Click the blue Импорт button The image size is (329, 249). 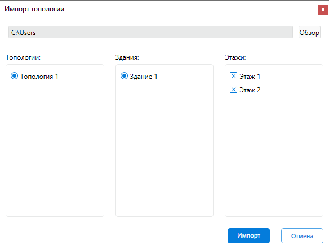248,236
